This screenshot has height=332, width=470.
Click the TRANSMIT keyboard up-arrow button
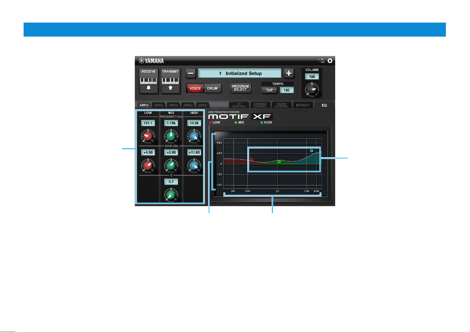tap(170, 81)
